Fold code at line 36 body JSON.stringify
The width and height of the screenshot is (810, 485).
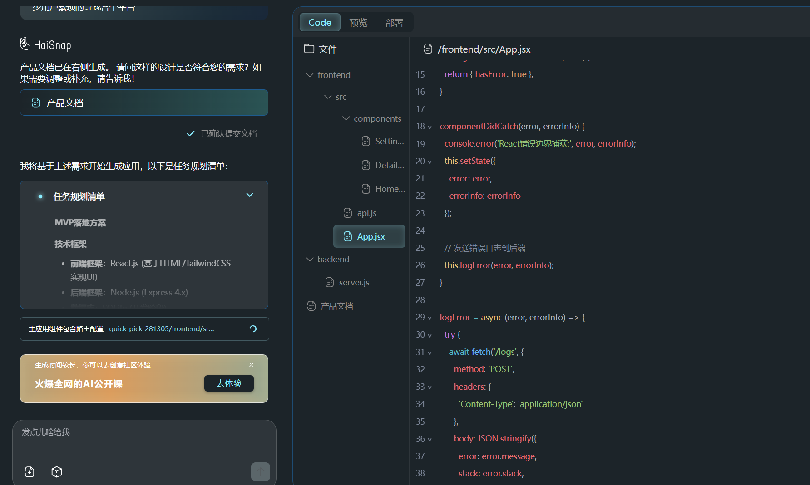[430, 440]
